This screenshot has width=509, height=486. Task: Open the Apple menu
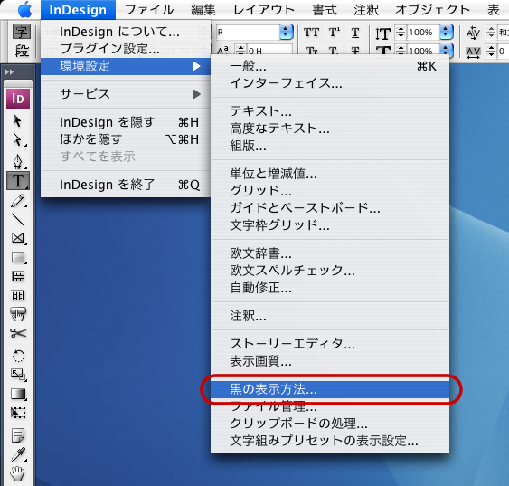pos(24,10)
